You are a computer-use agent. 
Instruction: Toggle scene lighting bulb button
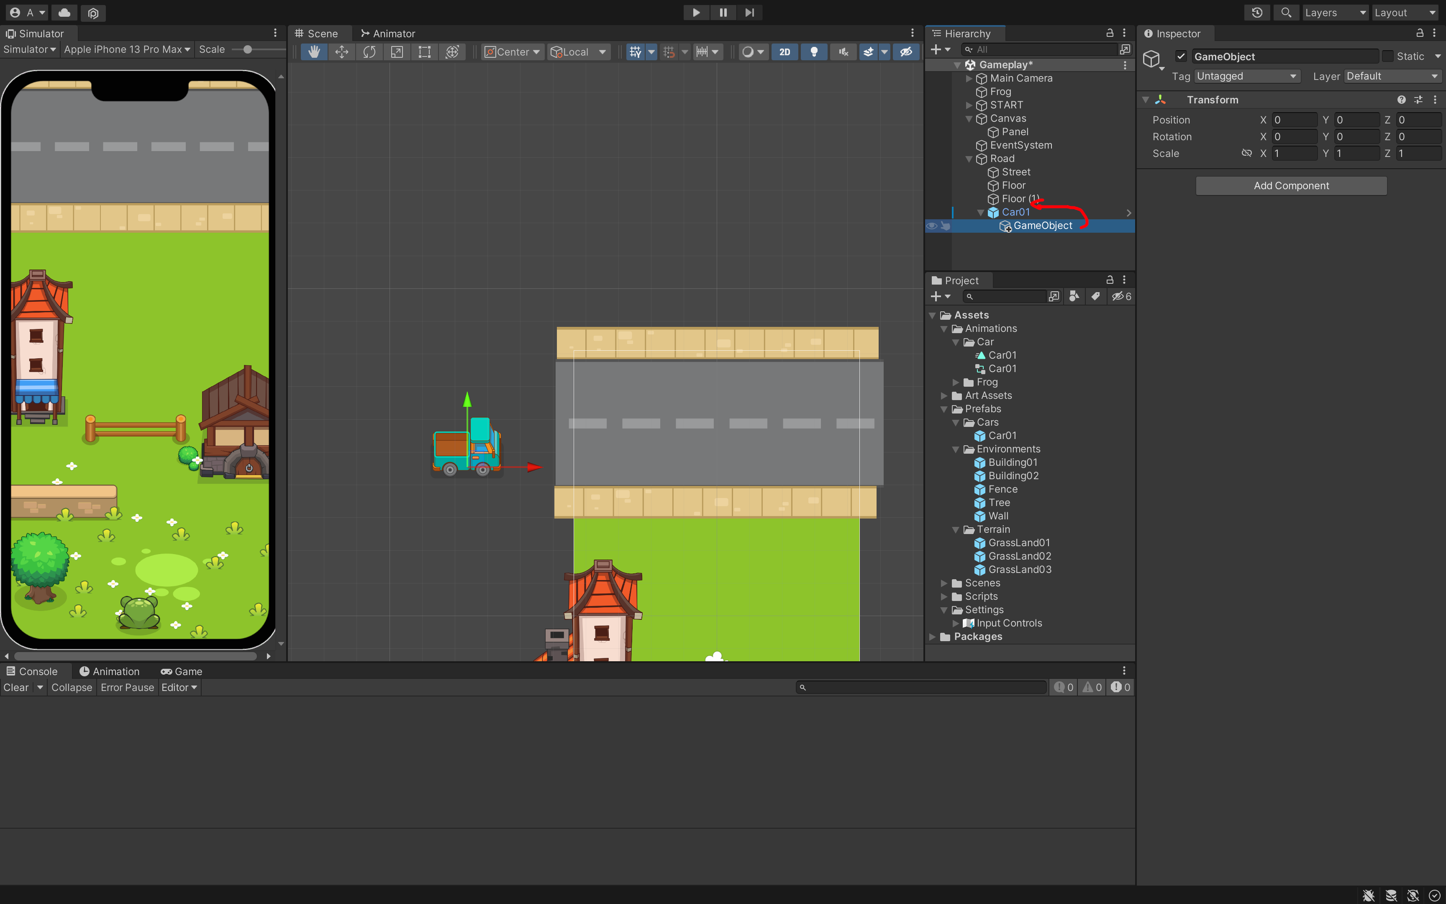814,52
